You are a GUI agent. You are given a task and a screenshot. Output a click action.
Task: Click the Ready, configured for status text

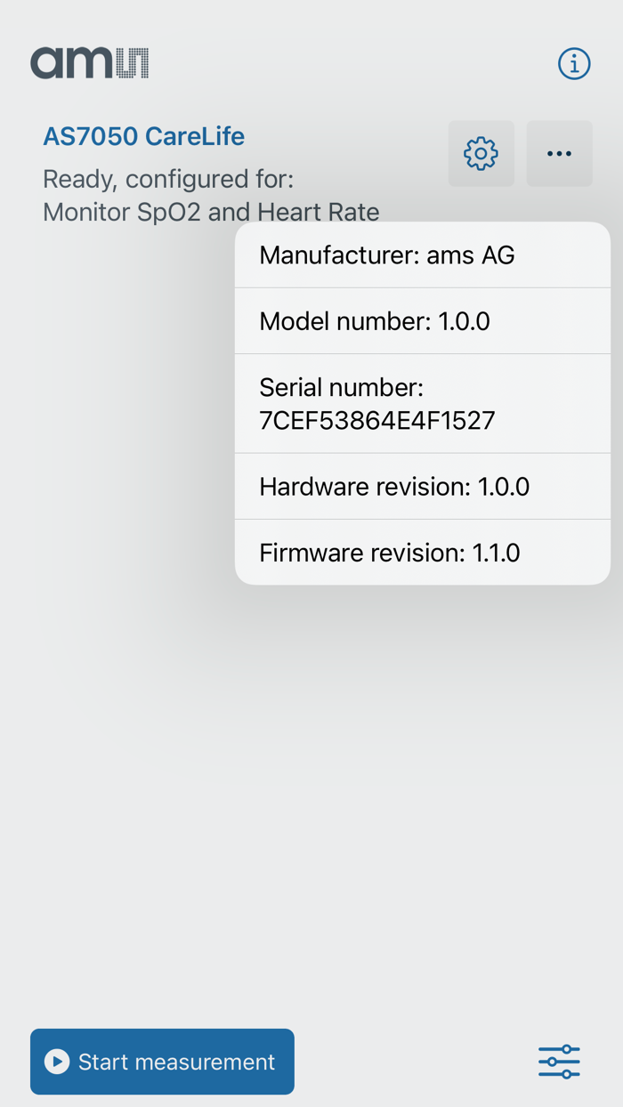168,179
